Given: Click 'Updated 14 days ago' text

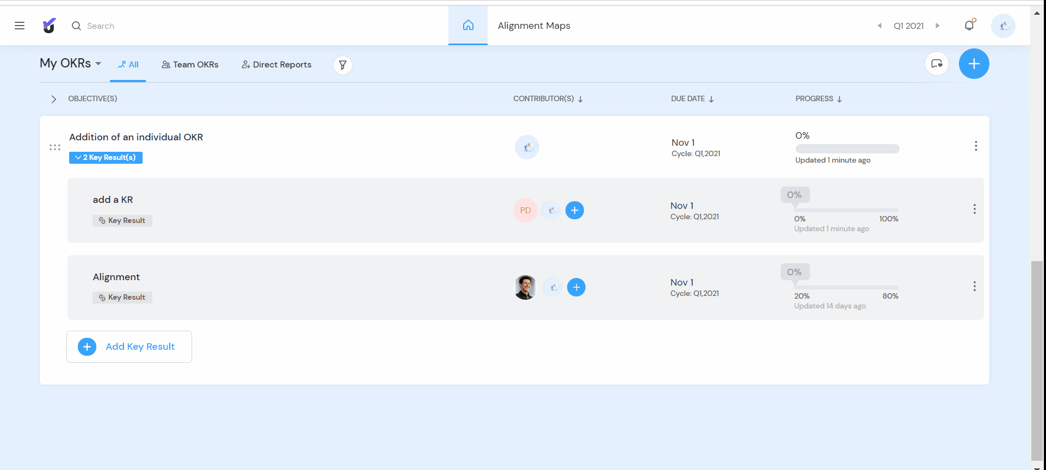Looking at the screenshot, I should point(830,306).
